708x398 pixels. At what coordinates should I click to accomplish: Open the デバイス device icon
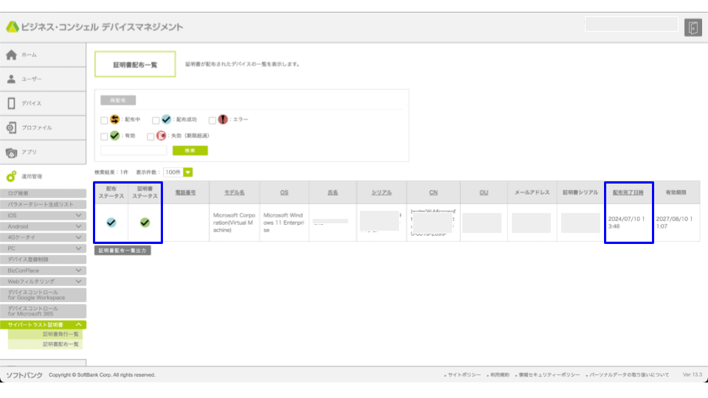[x=11, y=103]
